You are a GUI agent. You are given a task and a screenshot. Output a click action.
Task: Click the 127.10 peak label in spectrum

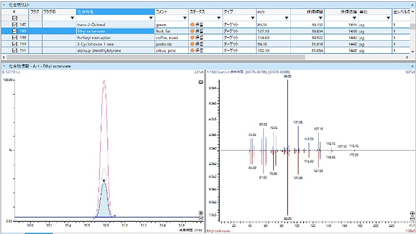pyautogui.click(x=318, y=129)
